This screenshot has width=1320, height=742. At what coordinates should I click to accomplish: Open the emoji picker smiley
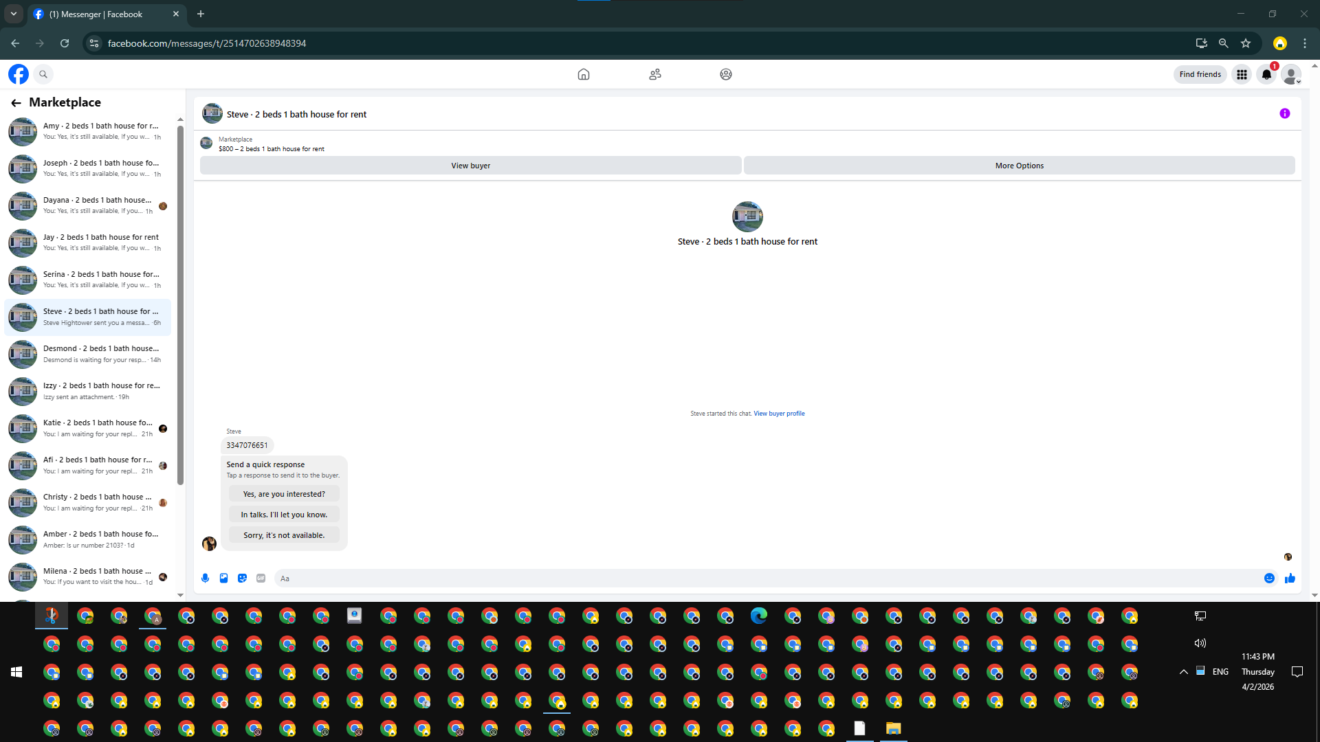pos(1269,578)
